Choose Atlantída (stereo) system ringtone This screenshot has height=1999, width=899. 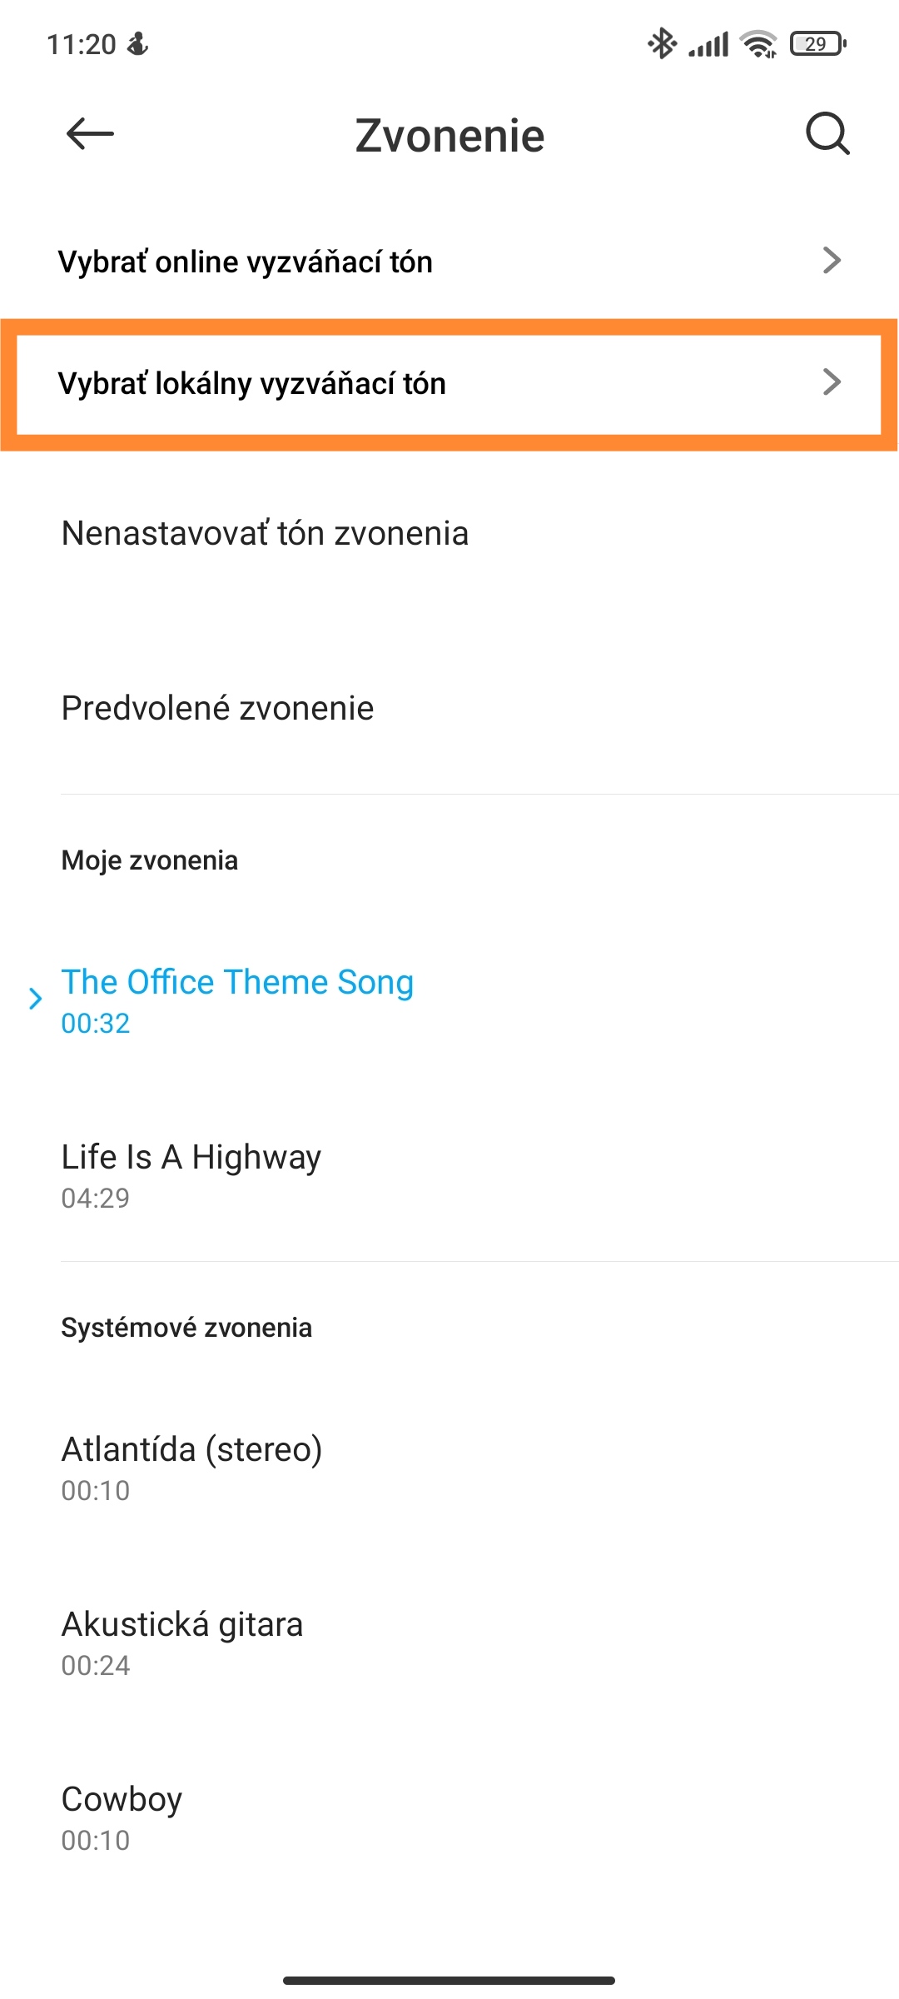pyautogui.click(x=449, y=1467)
